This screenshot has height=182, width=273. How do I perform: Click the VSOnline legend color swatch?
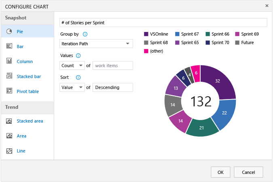click(146, 34)
